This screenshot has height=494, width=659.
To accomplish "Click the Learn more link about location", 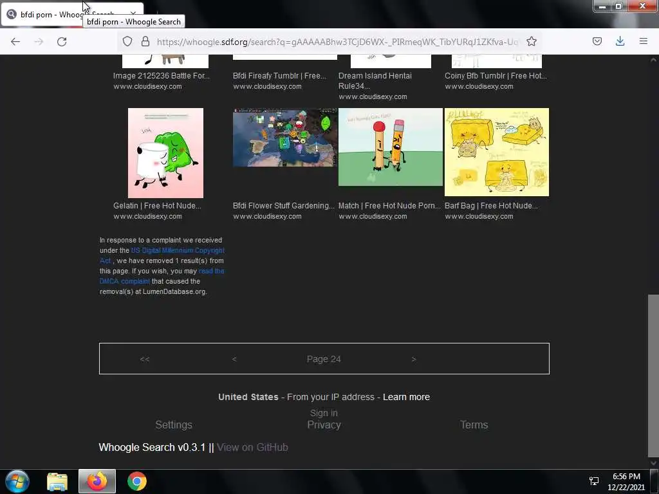I will [406, 397].
